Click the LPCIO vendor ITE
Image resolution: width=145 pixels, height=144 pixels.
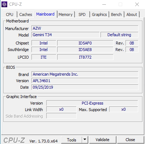tap(44, 57)
